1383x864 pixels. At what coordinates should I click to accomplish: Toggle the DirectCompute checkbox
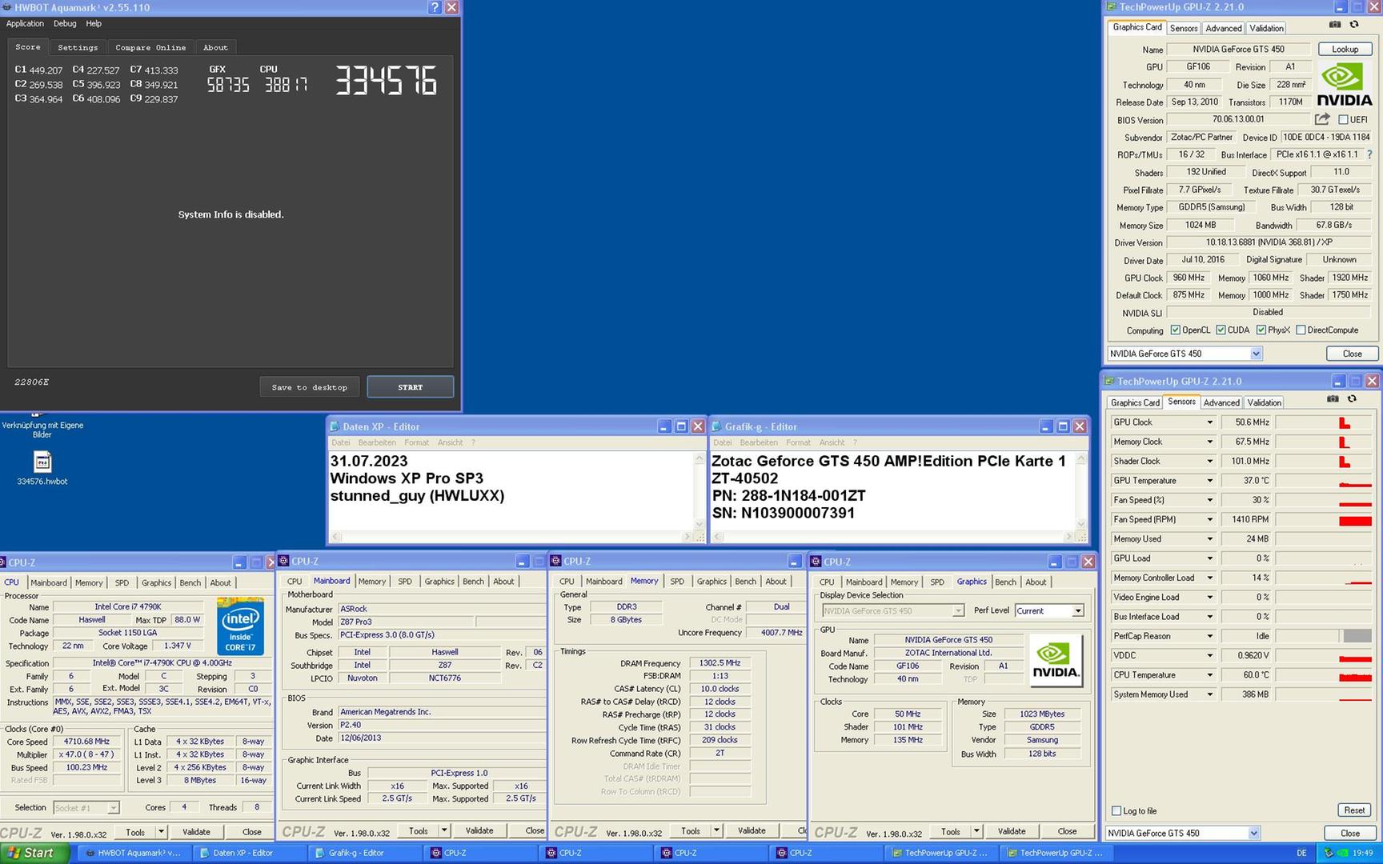(1301, 330)
